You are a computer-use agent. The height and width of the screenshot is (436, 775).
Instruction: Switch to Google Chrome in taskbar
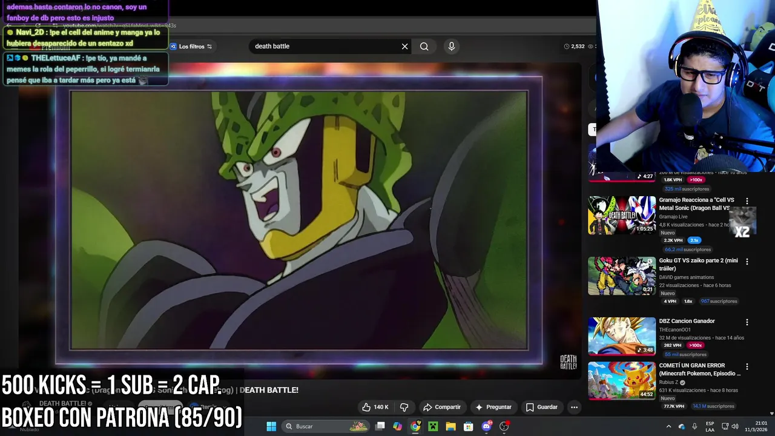415,426
